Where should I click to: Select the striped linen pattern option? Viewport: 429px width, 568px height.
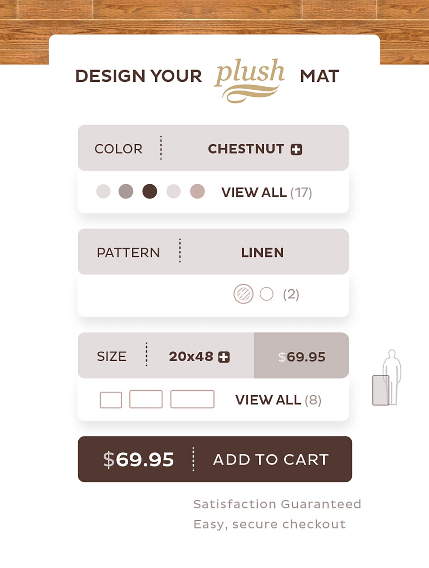(x=243, y=294)
